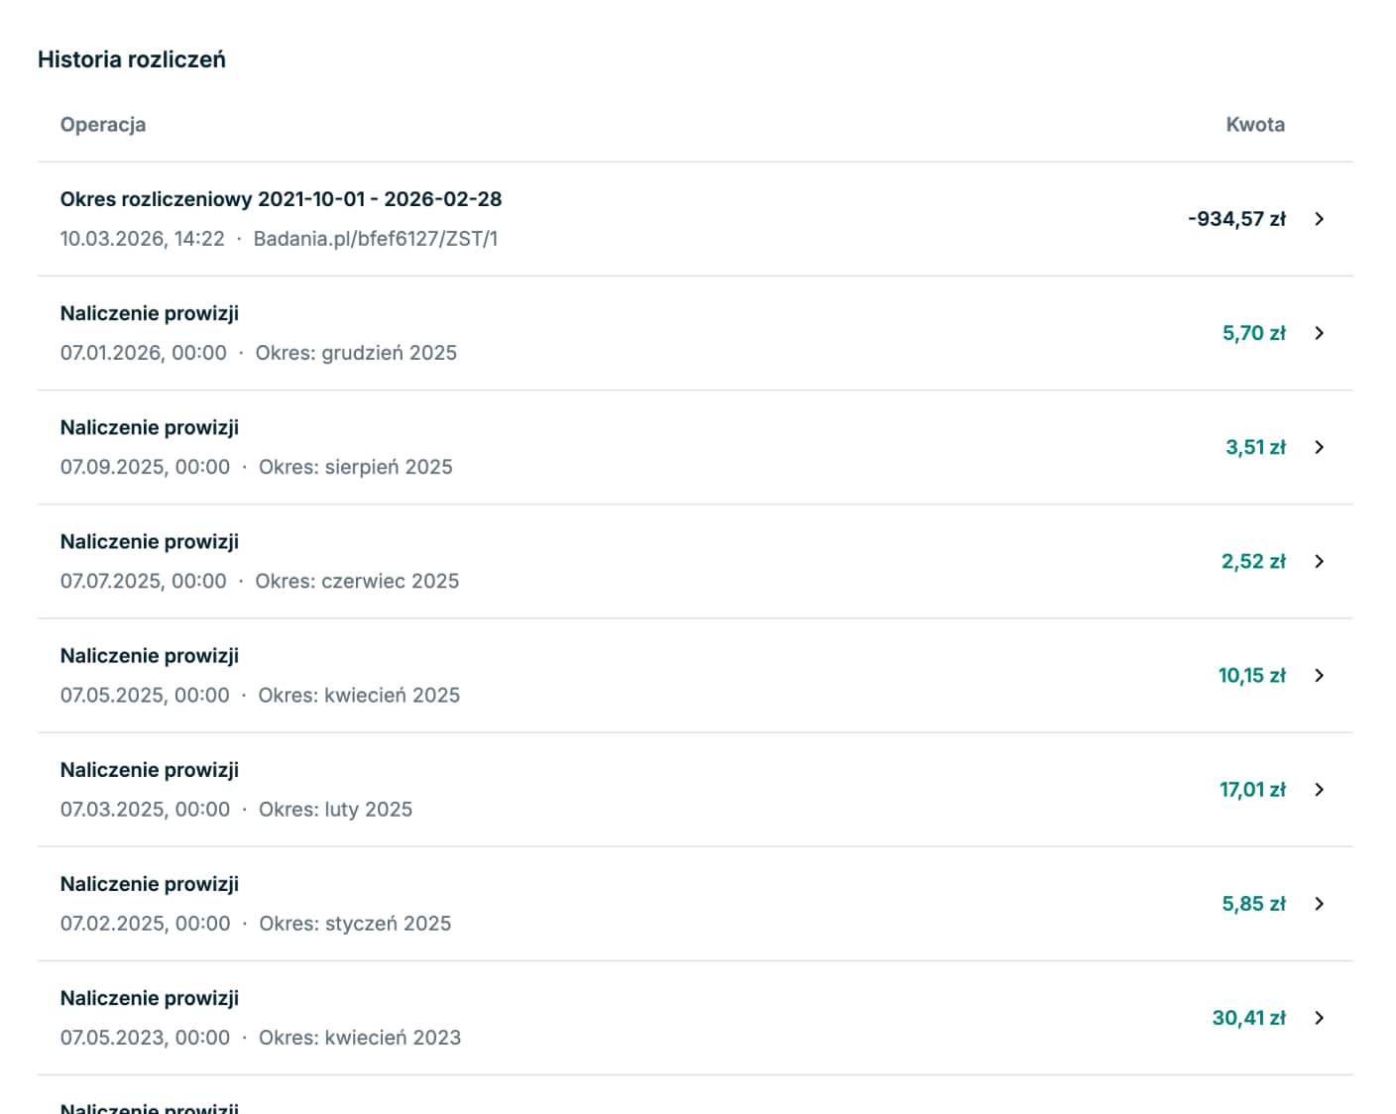Select the 5,70 zł commission amount
This screenshot has height=1114, width=1396.
1253,333
